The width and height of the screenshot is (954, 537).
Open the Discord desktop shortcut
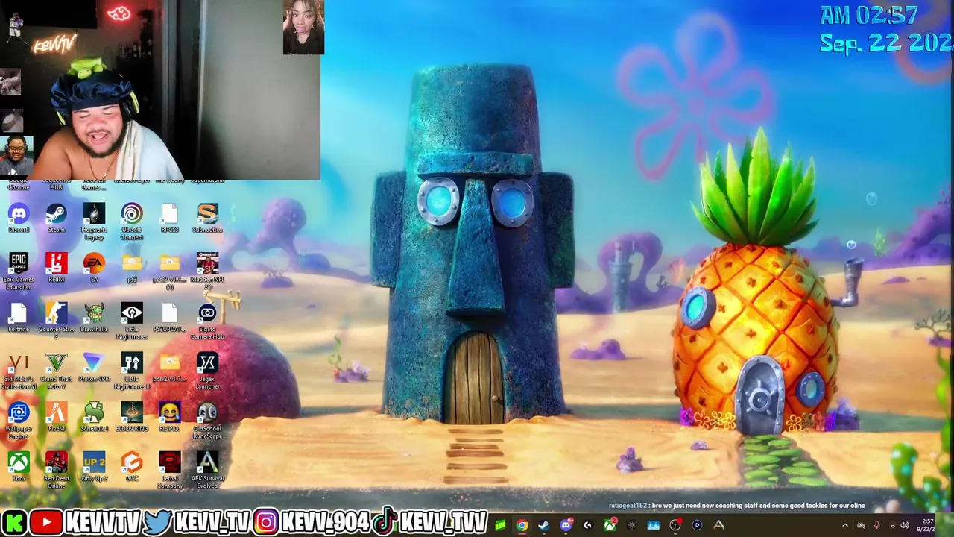click(19, 218)
